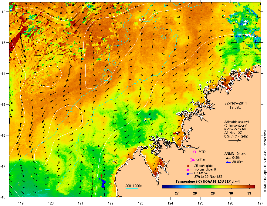Screen dimensions: 267x206
Task: Click the 'ANMN 12h av.' heading
Action: tap(235, 154)
